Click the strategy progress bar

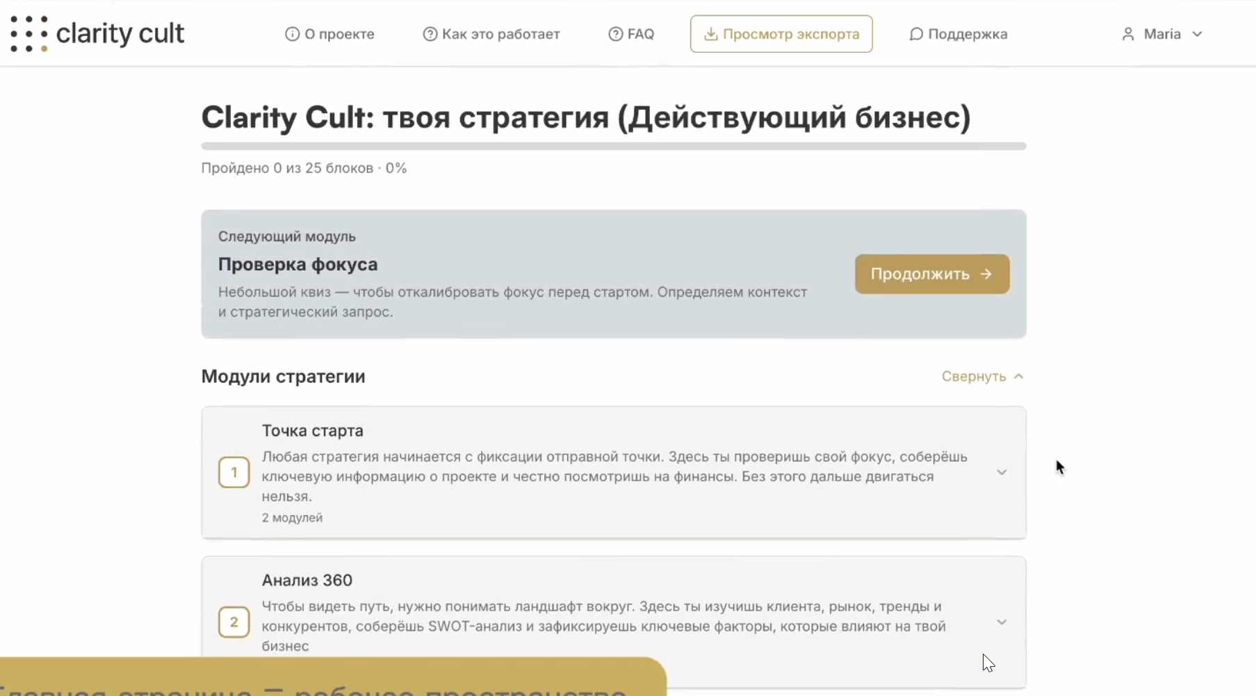(x=613, y=147)
